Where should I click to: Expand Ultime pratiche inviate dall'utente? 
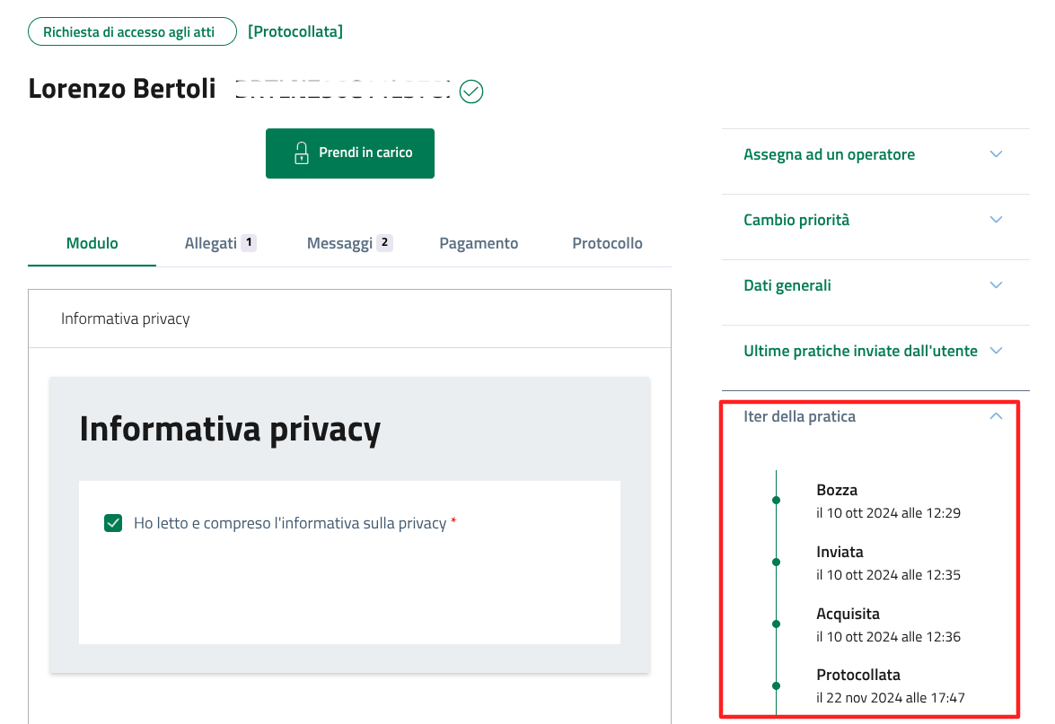click(995, 351)
